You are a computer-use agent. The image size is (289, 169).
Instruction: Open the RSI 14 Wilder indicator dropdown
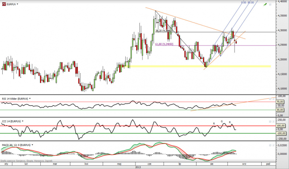pyautogui.click(x=30, y=99)
